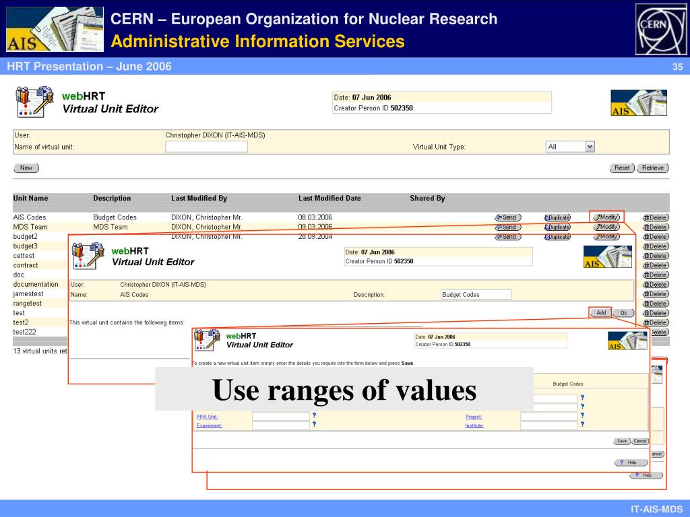The width and height of the screenshot is (690, 517).
Task: Click the Unit Name column header
Action: click(x=30, y=199)
